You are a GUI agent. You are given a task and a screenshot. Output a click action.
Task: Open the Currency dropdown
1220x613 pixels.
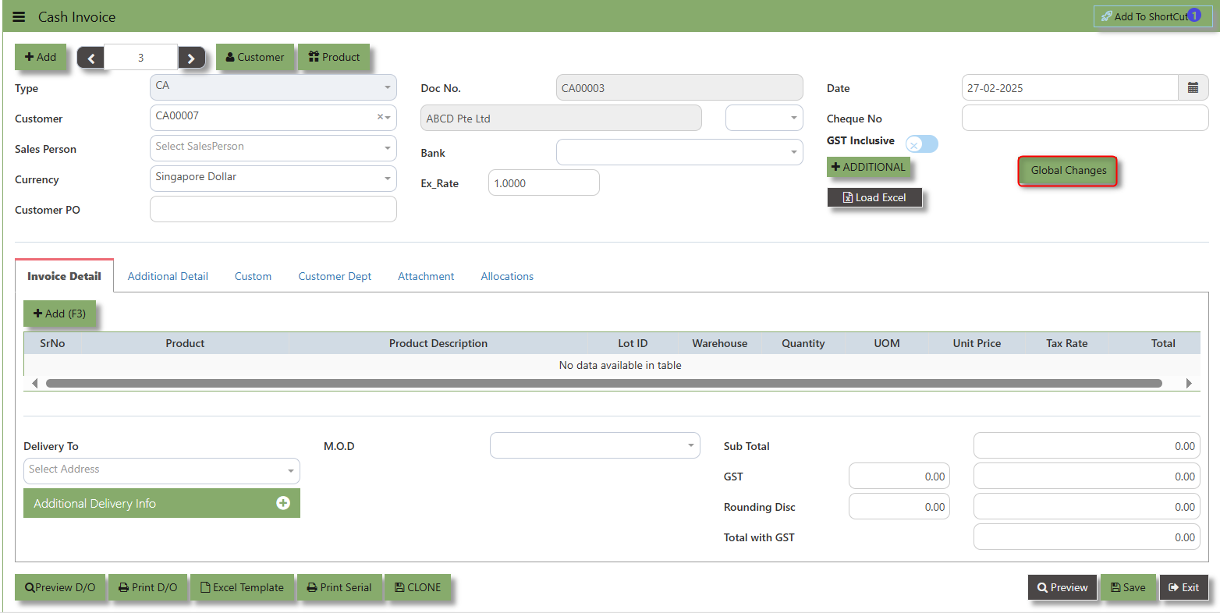[x=273, y=179]
